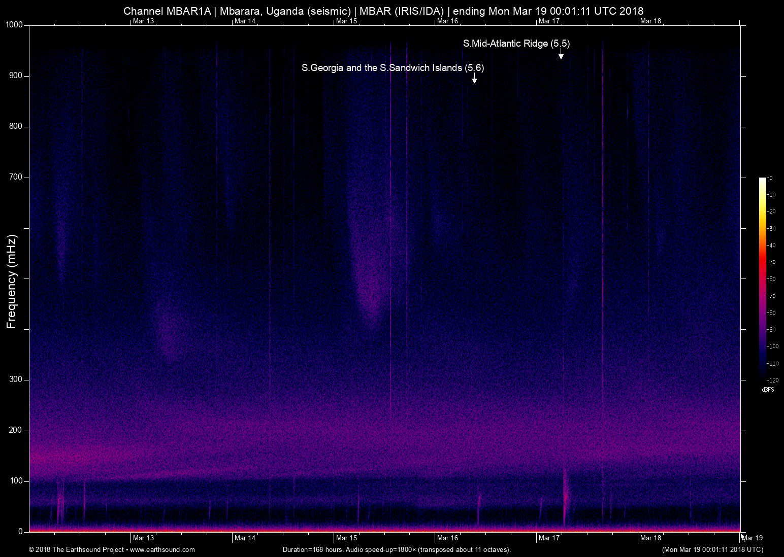The height and width of the screenshot is (557, 784).
Task: Click the 300 mHz tick label
Action: tap(16, 379)
